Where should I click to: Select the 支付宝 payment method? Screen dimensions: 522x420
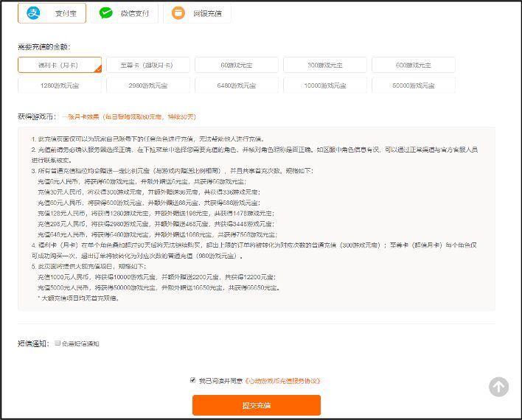[52, 13]
